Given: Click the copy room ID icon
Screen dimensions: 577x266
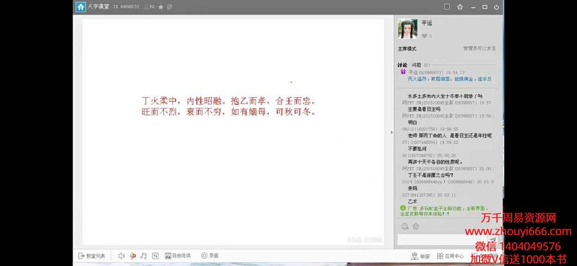Looking at the screenshot, I should (170, 7).
